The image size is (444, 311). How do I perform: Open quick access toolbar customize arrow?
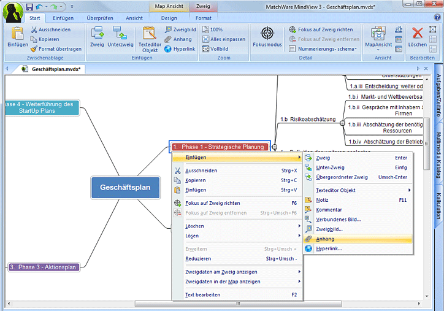pyautogui.click(x=72, y=7)
